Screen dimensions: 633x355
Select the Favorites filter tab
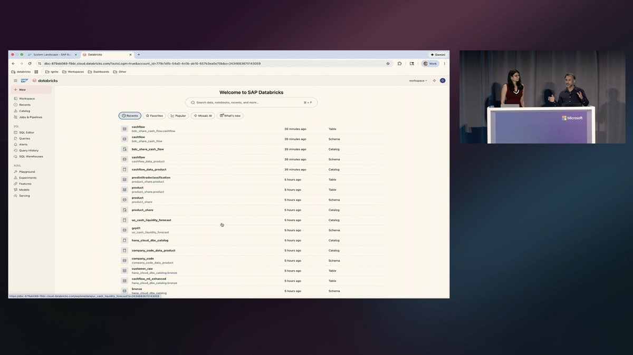coord(155,115)
